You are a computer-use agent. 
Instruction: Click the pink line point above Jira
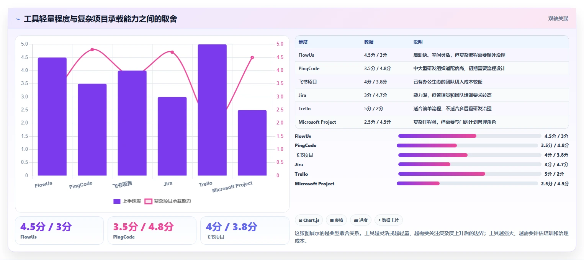click(x=172, y=52)
